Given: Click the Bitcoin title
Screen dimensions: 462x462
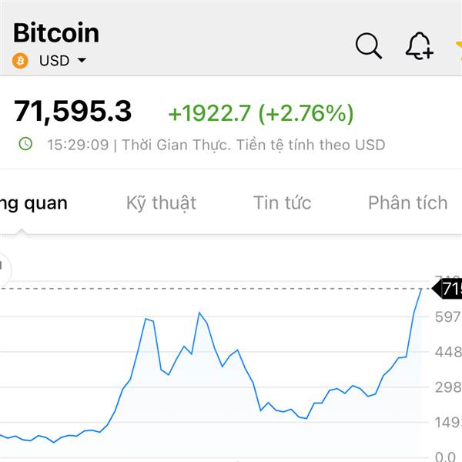Looking at the screenshot, I should click(x=56, y=33).
